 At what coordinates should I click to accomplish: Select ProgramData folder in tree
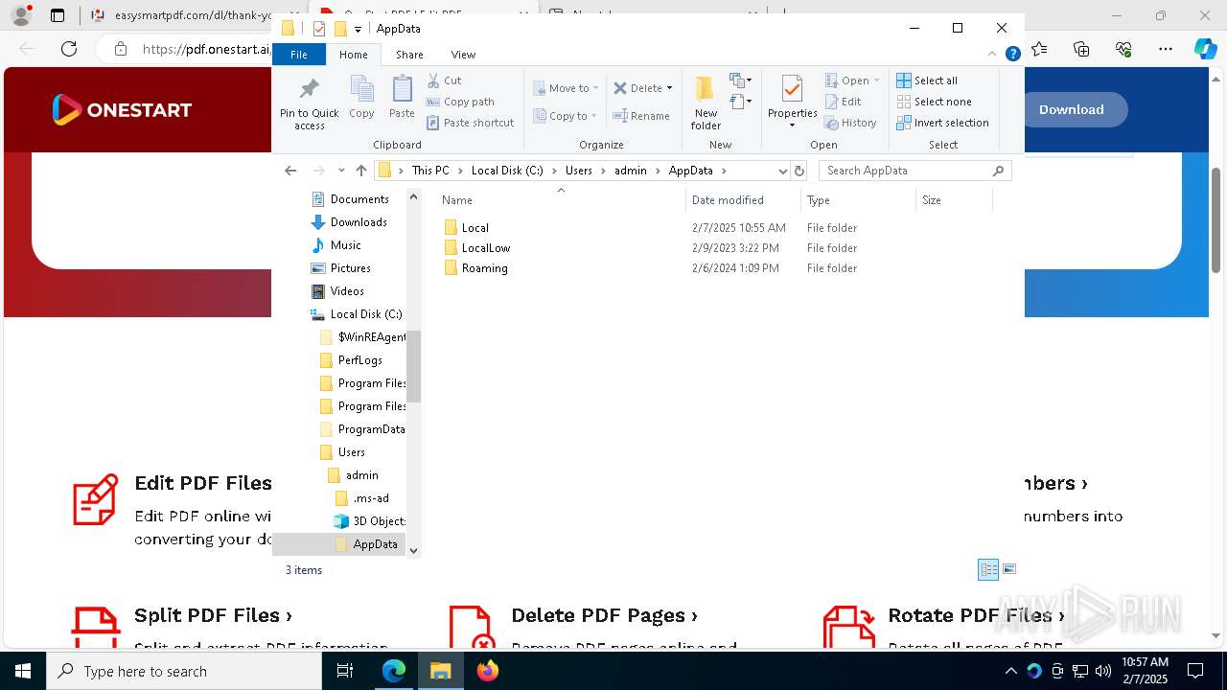coord(361,429)
